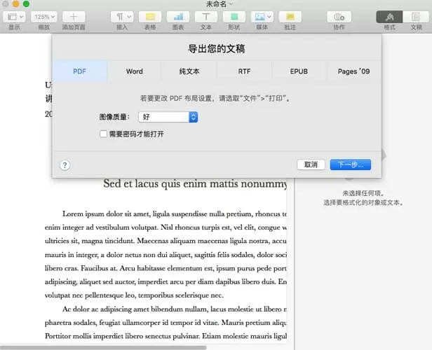
Task: Click the Text (文本) toolbar icon
Action: [205, 17]
